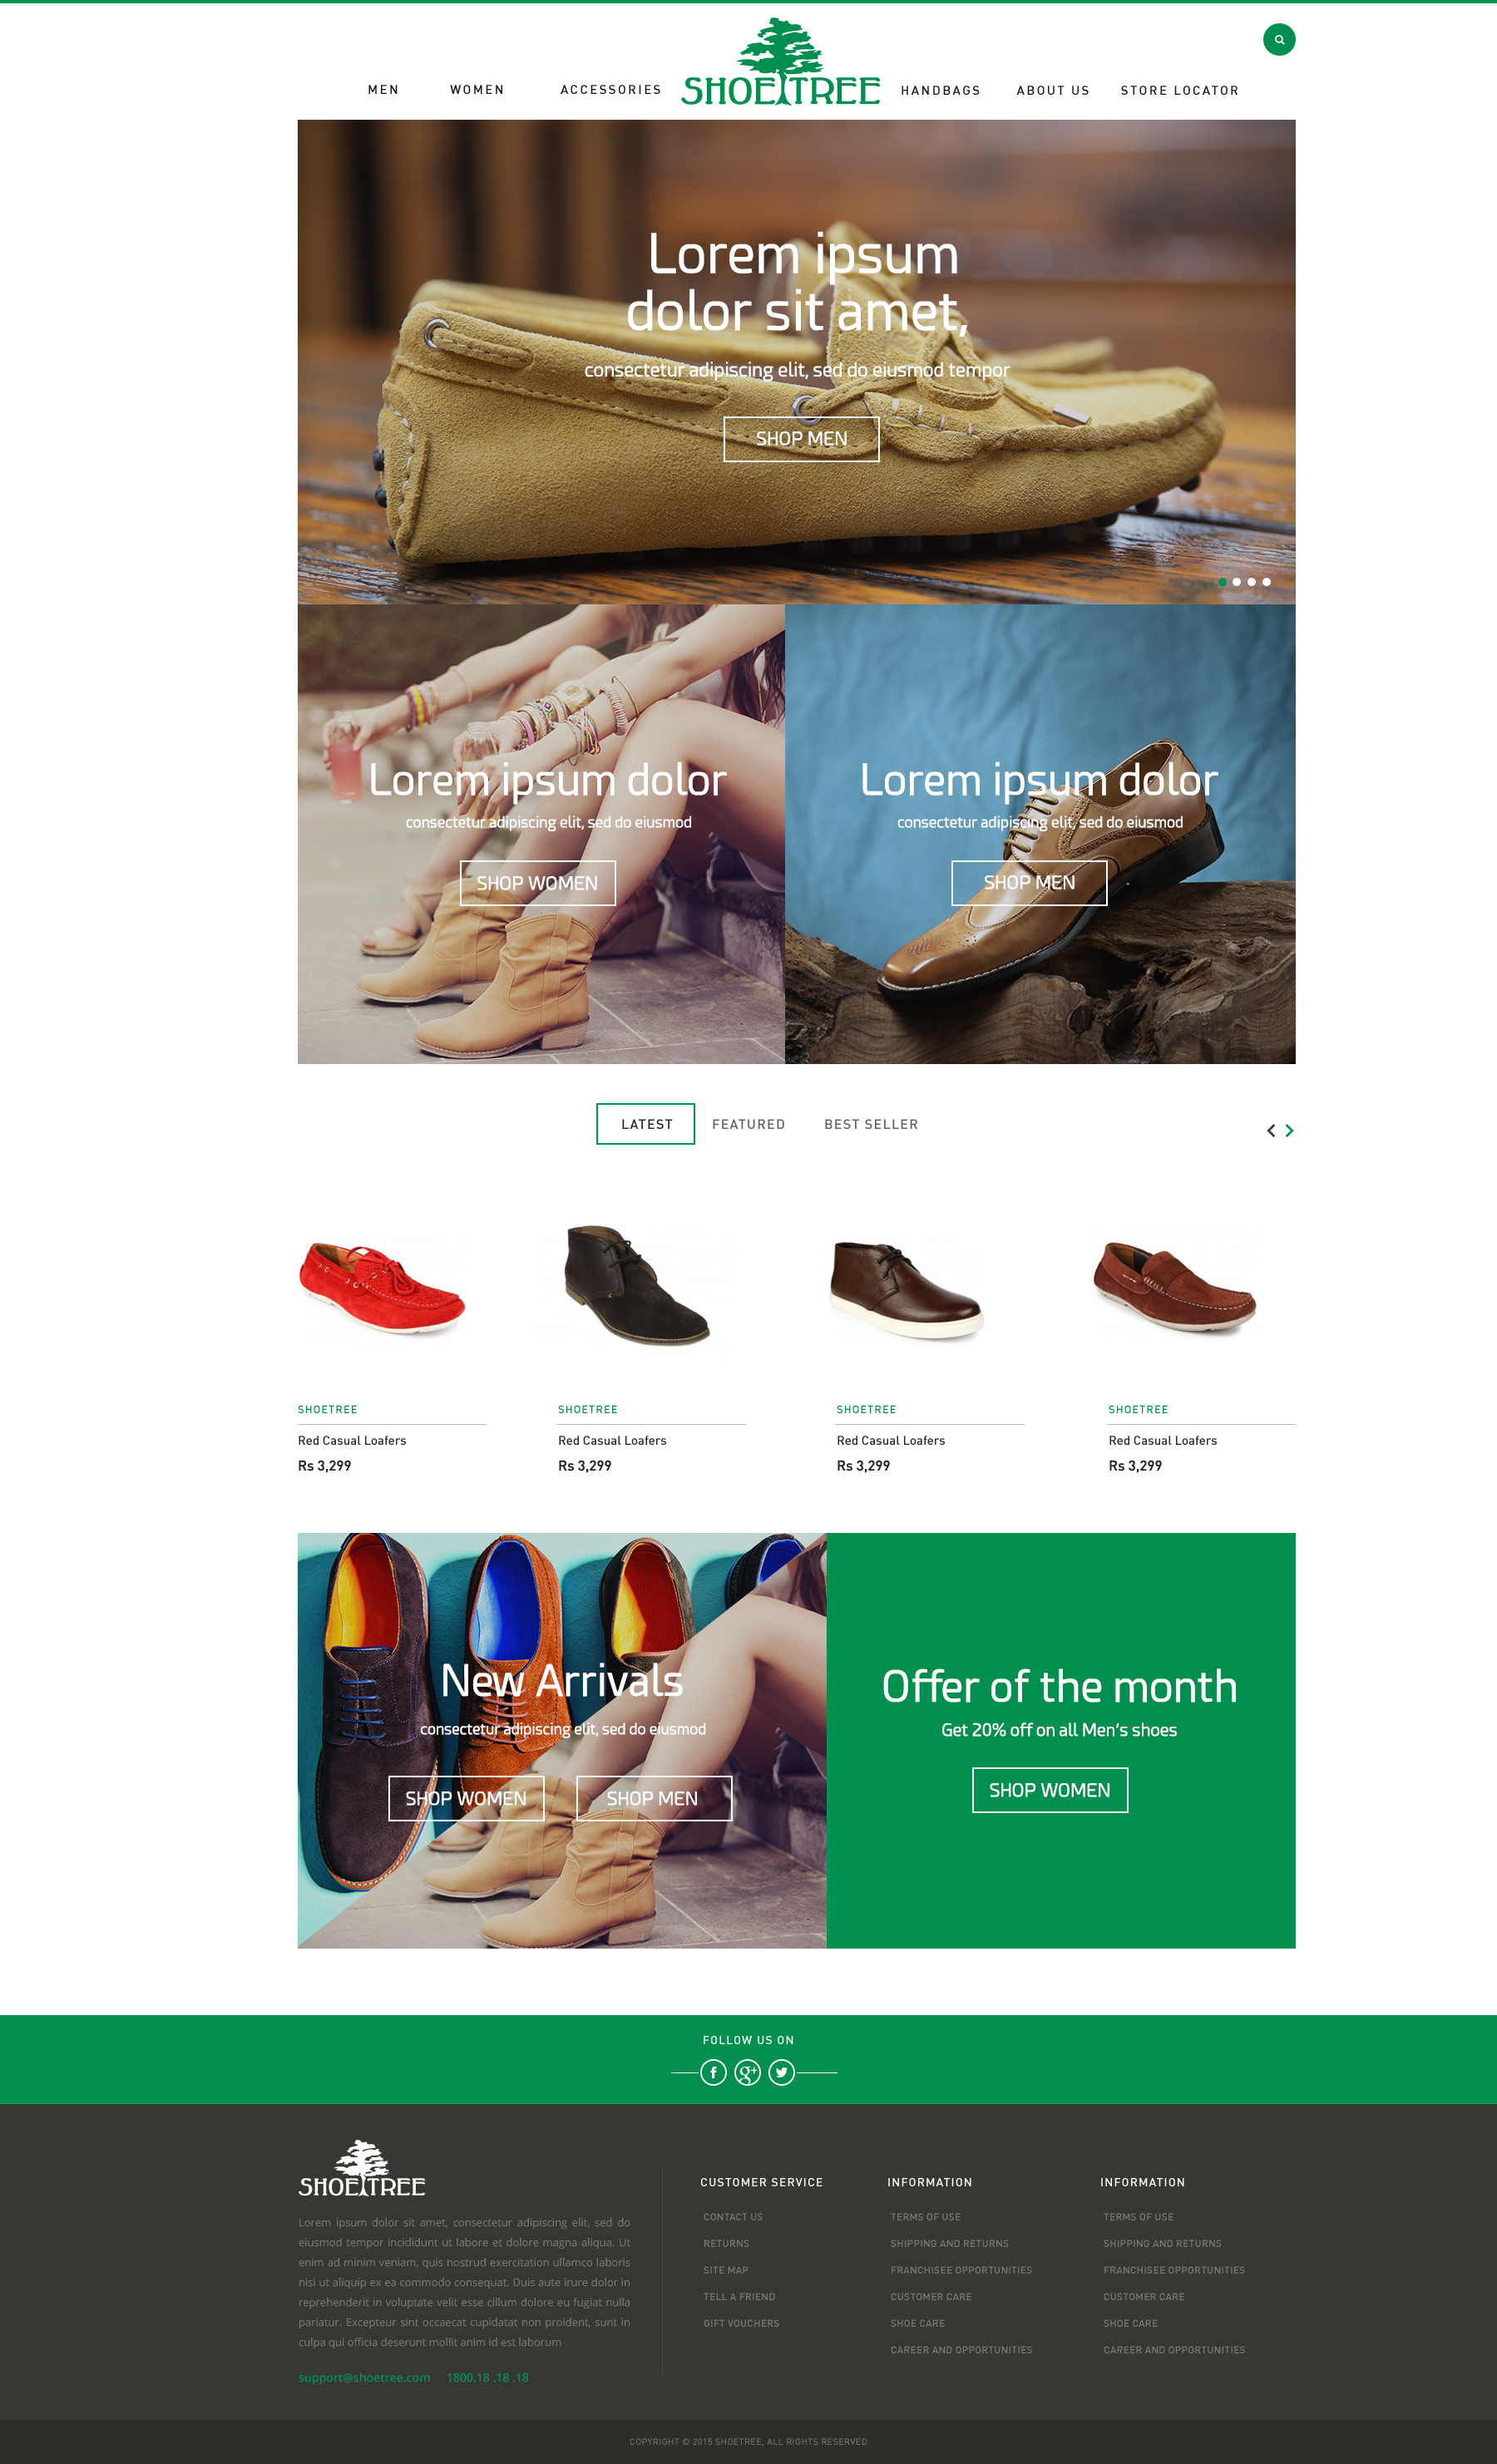Click the green search icon

click(x=1279, y=40)
